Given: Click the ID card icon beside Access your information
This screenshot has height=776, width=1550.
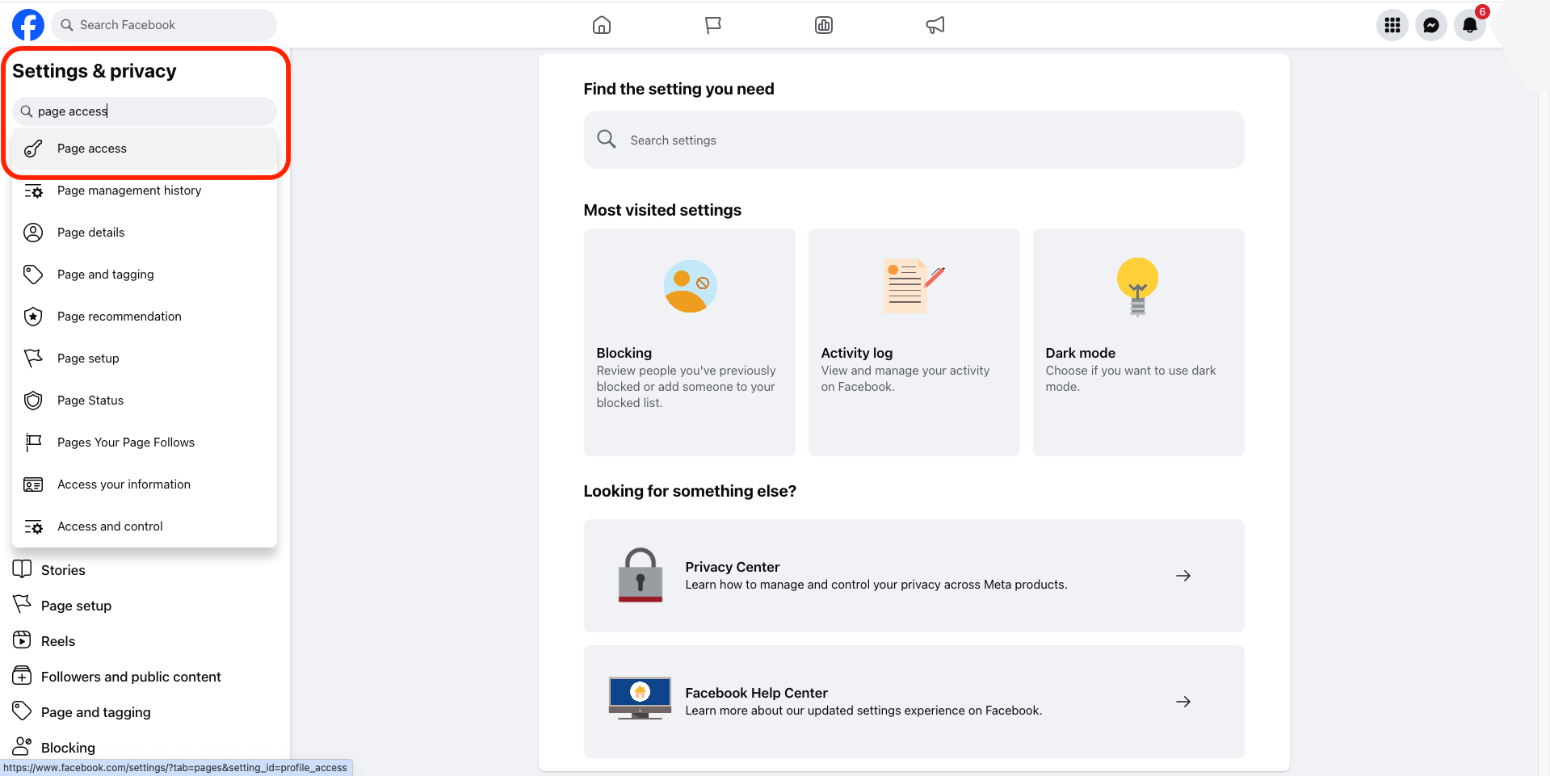Looking at the screenshot, I should click(x=33, y=484).
